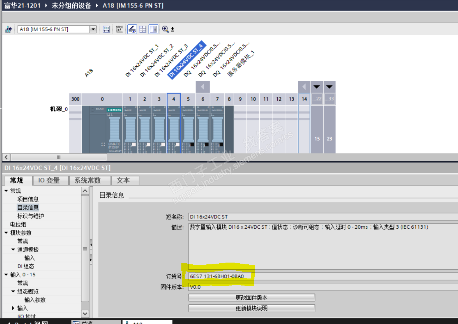458x324 pixels.
Task: Click the address overview toolbar icon
Action: coord(107,29)
